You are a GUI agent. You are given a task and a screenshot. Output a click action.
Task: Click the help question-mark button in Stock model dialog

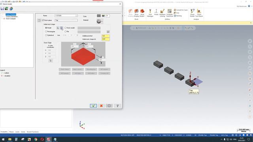pyautogui.click(x=117, y=106)
